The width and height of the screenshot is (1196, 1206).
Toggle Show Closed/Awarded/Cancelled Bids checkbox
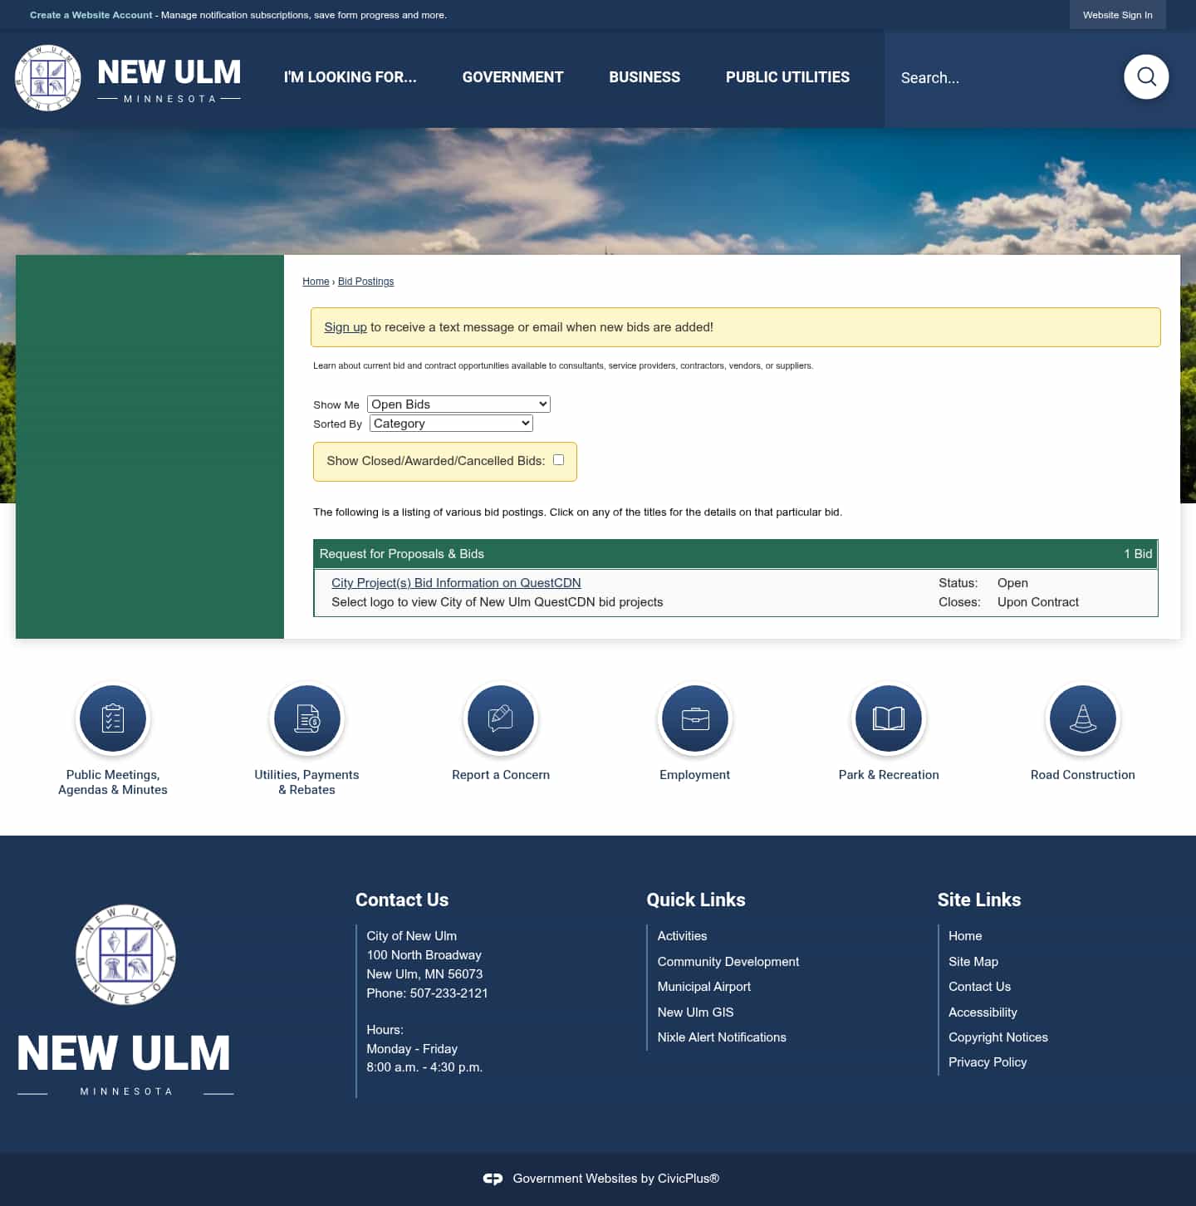click(559, 460)
